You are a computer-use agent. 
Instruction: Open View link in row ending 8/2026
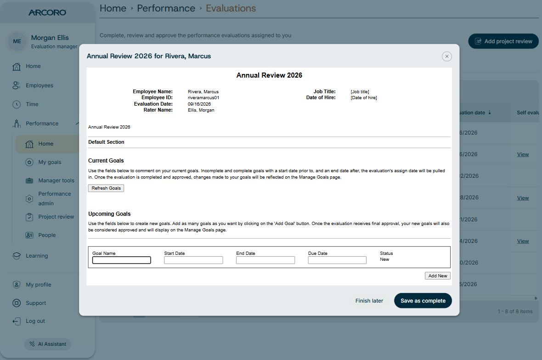tap(523, 198)
